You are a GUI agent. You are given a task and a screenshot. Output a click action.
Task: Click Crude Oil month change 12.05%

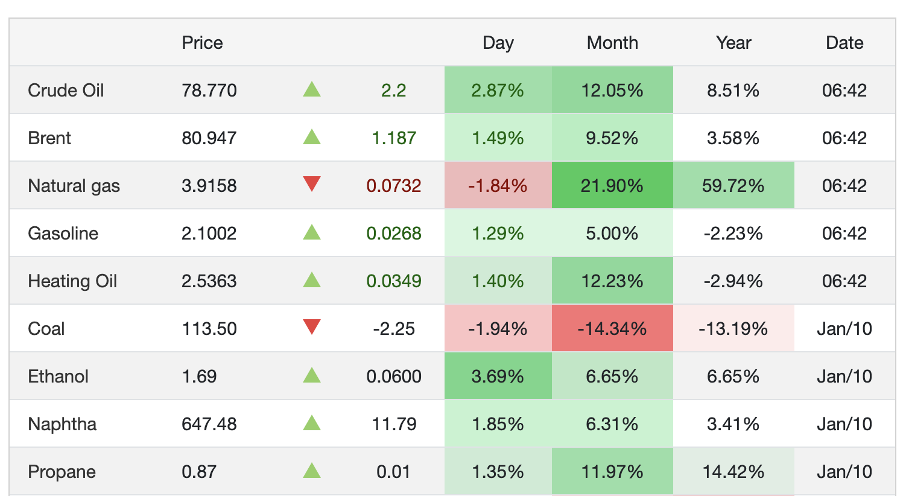coord(612,91)
